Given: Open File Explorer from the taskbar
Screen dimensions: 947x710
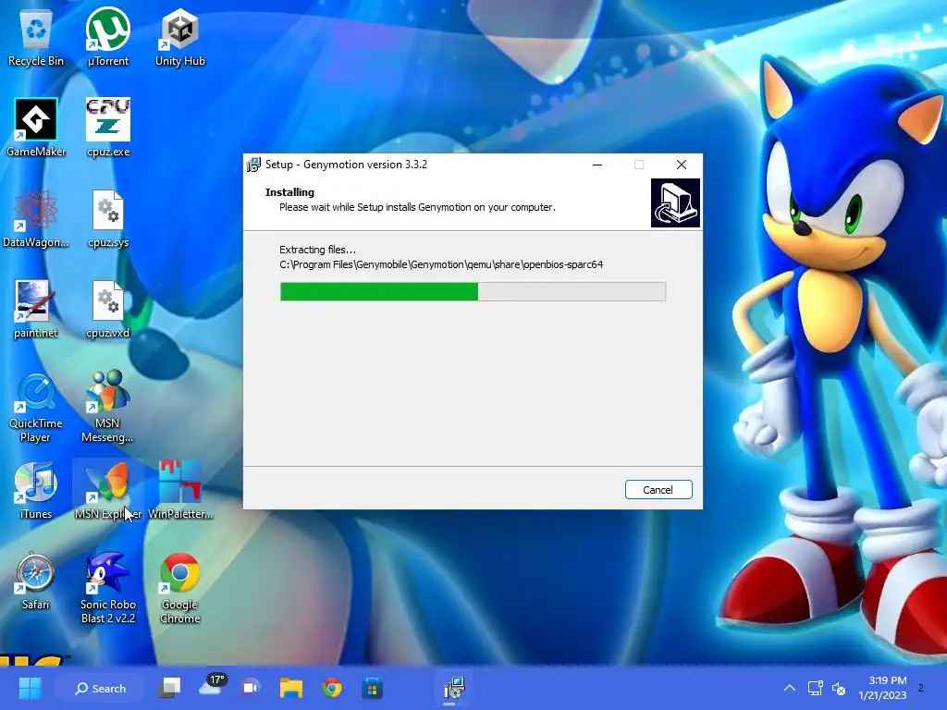Looking at the screenshot, I should tap(291, 688).
